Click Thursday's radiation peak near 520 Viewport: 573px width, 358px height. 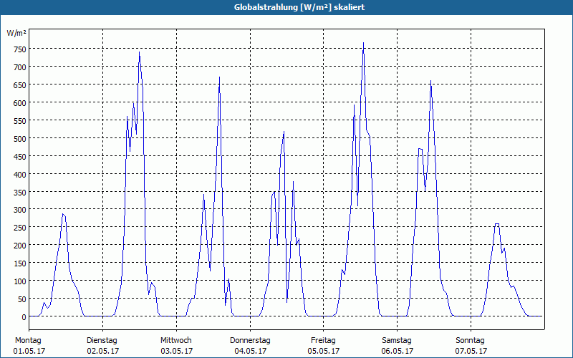click(284, 132)
